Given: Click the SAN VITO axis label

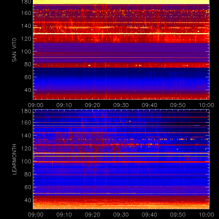Looking at the screenshot, I should (14, 50).
